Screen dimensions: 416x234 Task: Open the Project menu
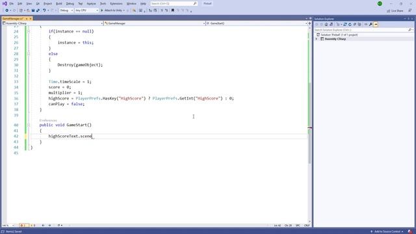pos(47,4)
